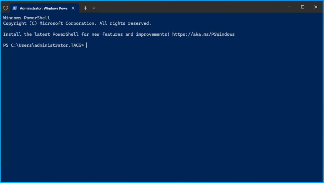Screen dimensions: 324x183
Task: Select the Administrator: Windows PowerShell tab title
Action: click(x=44, y=8)
